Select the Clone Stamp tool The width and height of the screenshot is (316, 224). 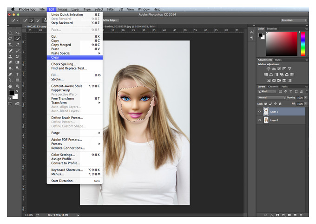[x=10, y=56]
